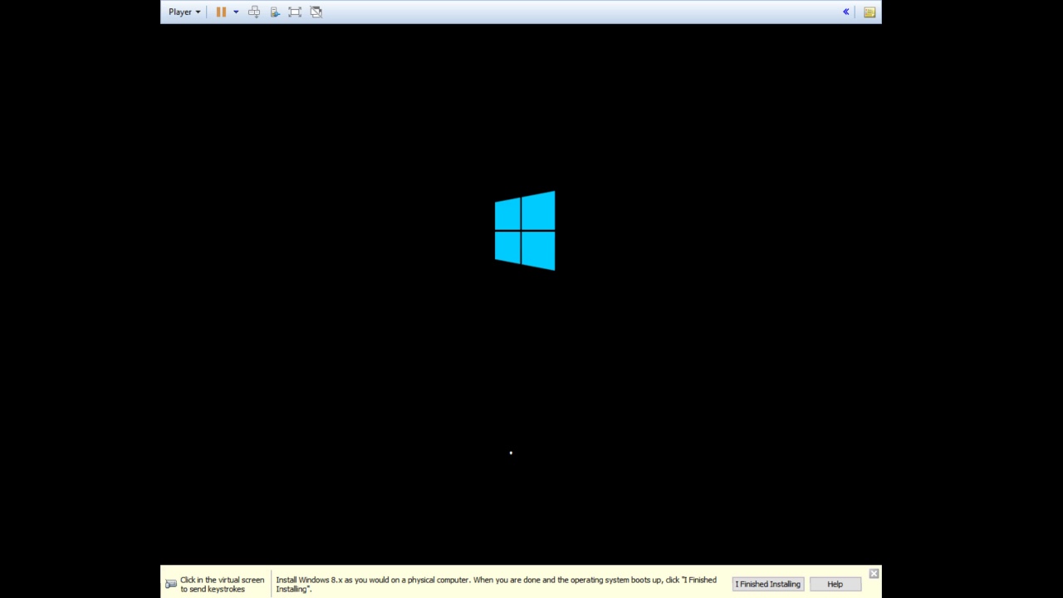The image size is (1063, 598).
Task: Open the message log note icon
Action: coord(870,12)
